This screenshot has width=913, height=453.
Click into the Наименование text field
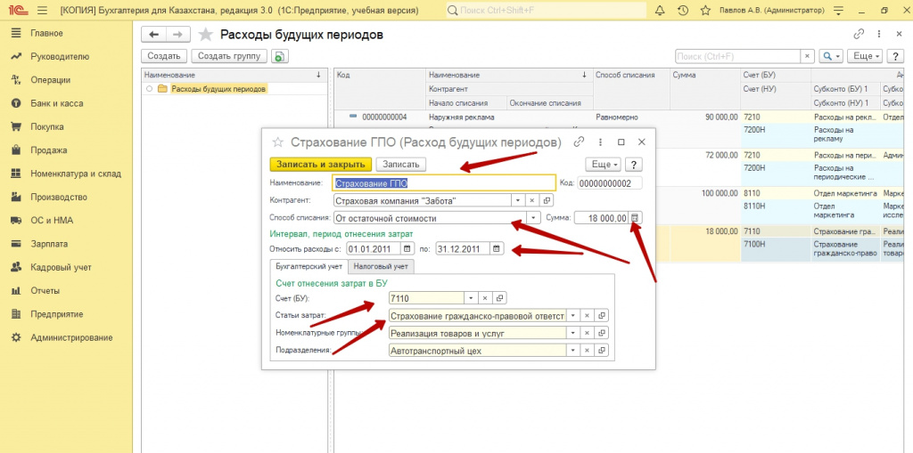(443, 182)
